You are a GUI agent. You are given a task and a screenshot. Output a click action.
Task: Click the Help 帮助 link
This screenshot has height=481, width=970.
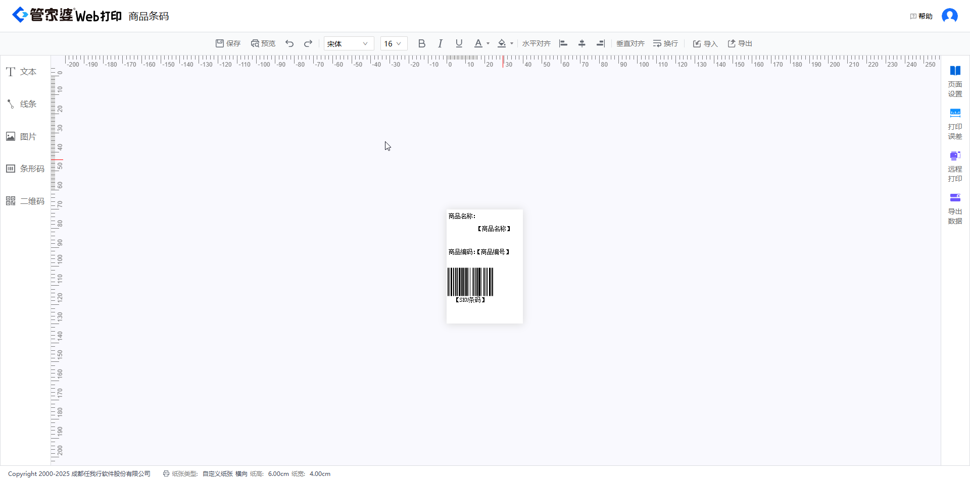pos(921,16)
